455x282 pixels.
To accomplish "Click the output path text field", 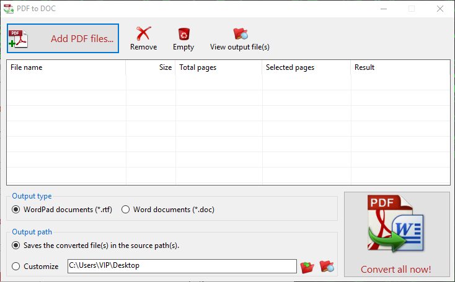I will click(182, 266).
